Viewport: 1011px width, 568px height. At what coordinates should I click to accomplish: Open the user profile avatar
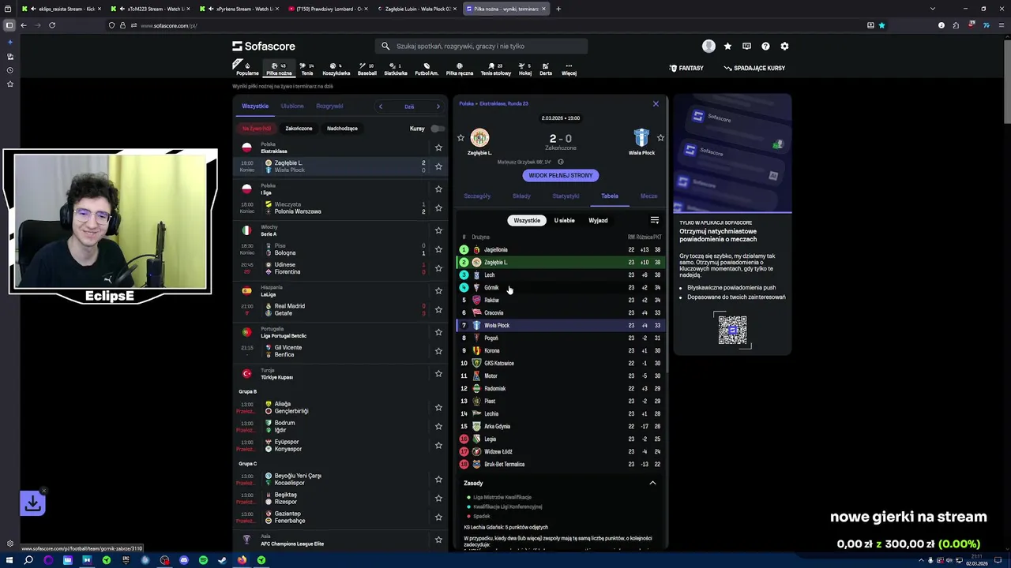click(x=708, y=46)
